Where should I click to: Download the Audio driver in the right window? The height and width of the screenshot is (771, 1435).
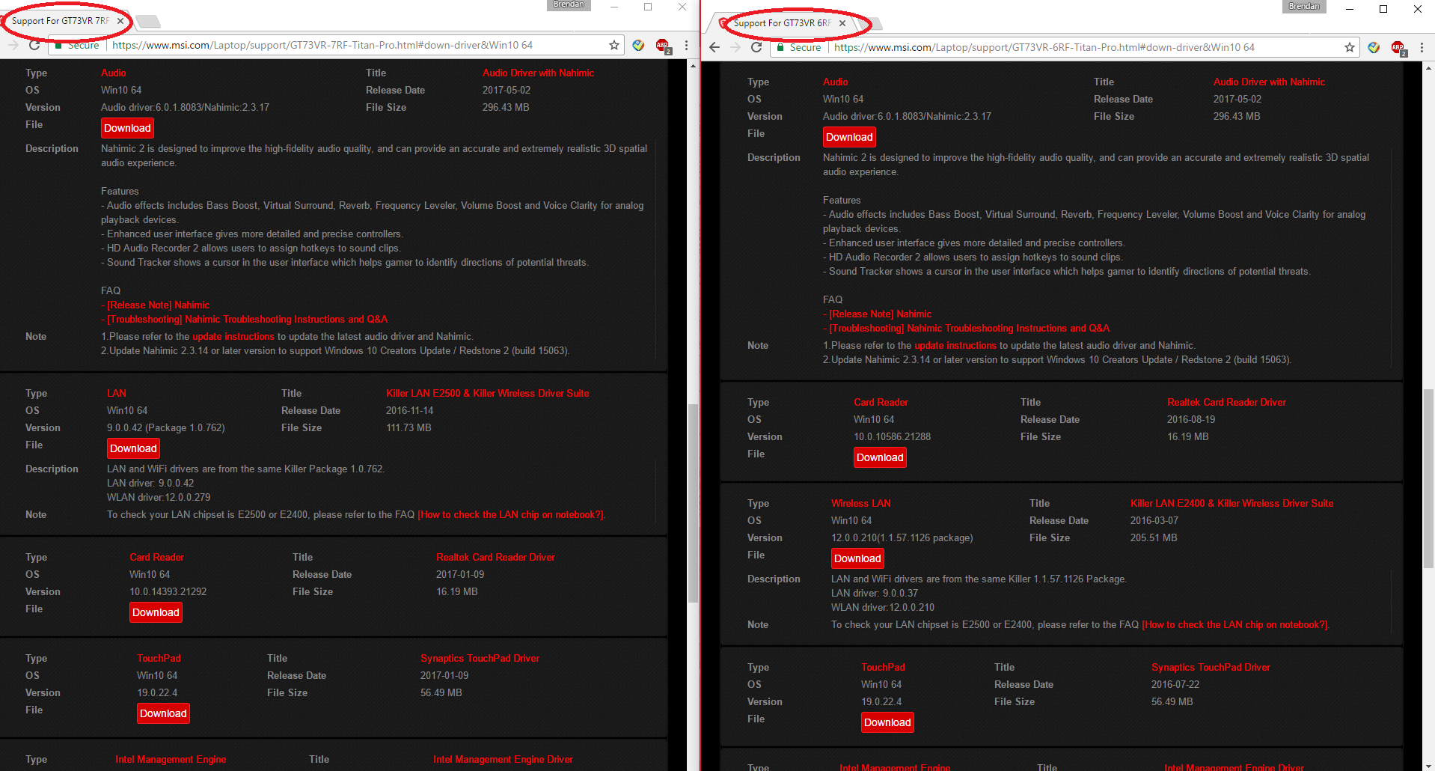coord(849,137)
